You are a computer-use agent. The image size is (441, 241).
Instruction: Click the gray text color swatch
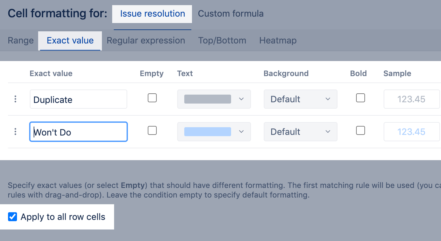point(208,99)
